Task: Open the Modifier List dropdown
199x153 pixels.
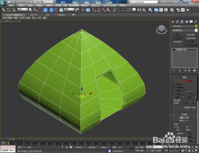Action: 185,30
